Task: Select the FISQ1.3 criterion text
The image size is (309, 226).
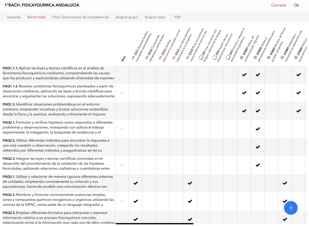Action: tap(55, 109)
